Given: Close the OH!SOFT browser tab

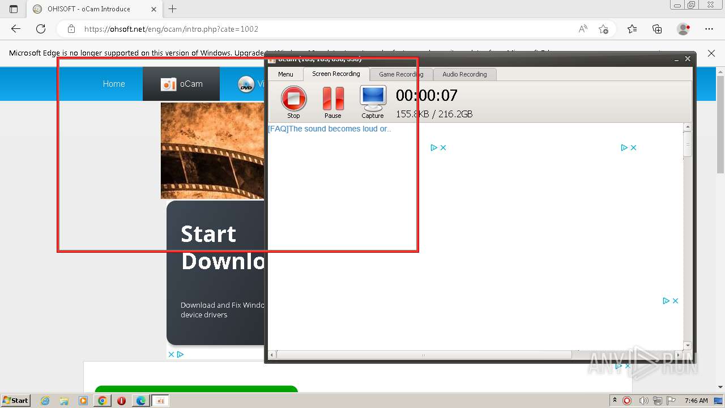Looking at the screenshot, I should coord(154,9).
